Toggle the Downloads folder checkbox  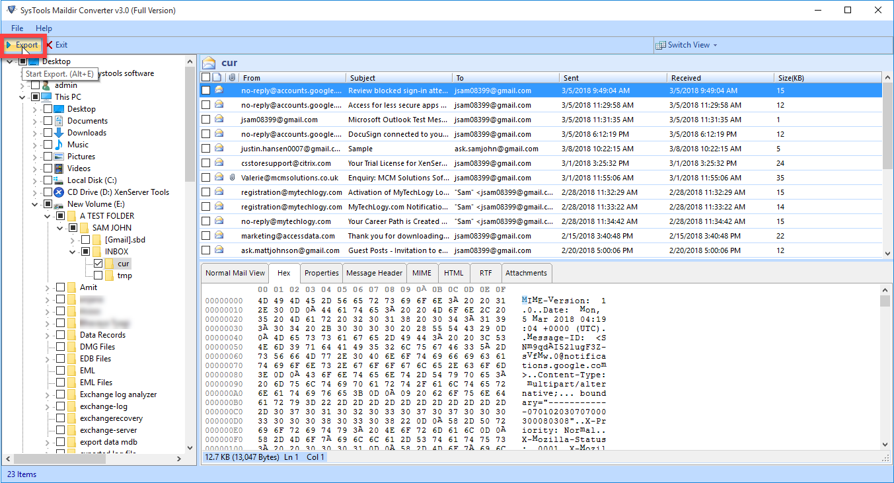coord(48,132)
